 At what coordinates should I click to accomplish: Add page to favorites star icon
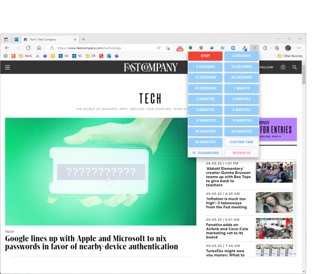click(x=168, y=48)
